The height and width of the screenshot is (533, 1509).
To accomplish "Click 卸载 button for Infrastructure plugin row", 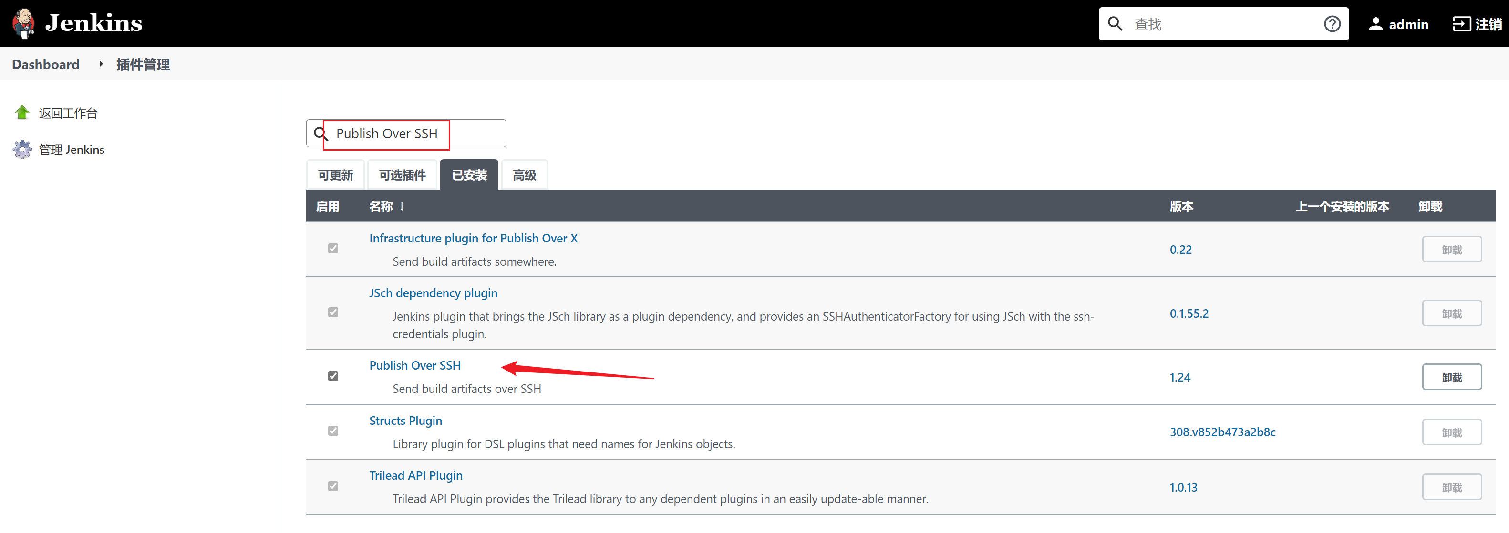I will (1452, 250).
